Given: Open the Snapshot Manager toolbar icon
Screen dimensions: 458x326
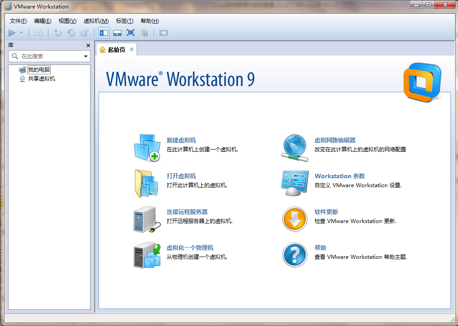Looking at the screenshot, I should point(85,33).
